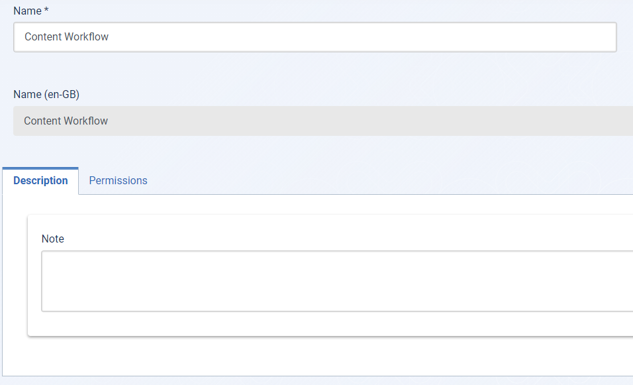This screenshot has width=633, height=385.
Task: Click the "Name *" field label
Action: [27, 11]
